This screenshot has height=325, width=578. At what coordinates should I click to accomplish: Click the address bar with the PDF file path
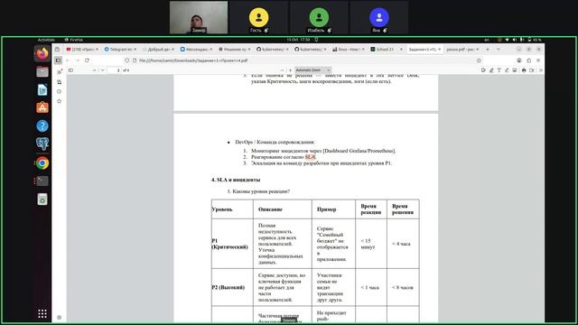(303, 60)
